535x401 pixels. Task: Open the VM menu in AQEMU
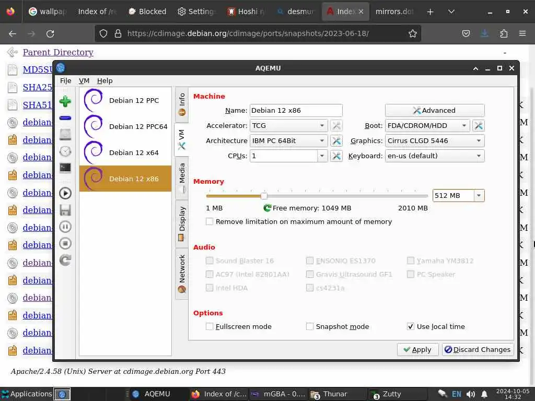[x=84, y=81]
